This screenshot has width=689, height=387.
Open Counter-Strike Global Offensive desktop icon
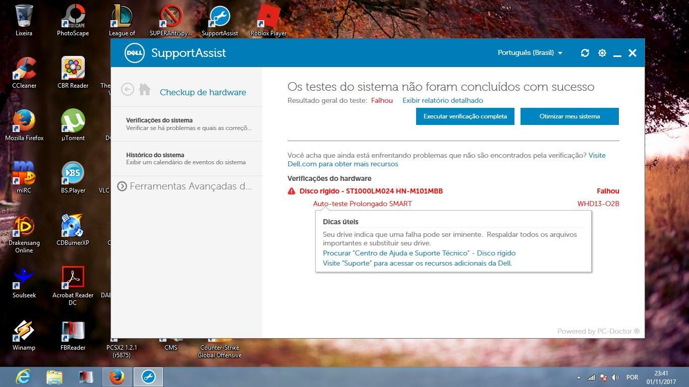219,348
